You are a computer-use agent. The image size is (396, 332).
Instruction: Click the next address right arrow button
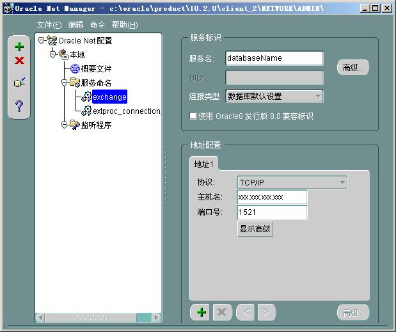click(267, 312)
